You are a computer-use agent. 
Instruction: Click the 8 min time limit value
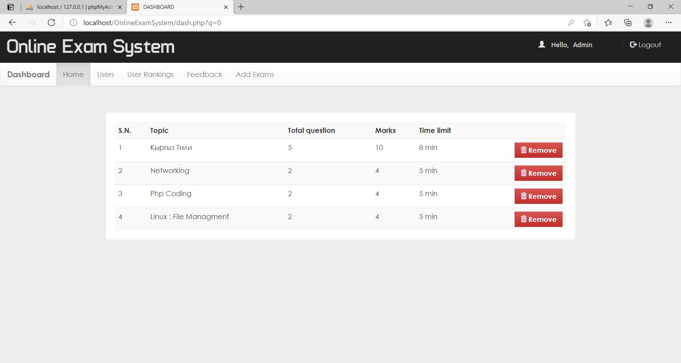pyautogui.click(x=428, y=147)
